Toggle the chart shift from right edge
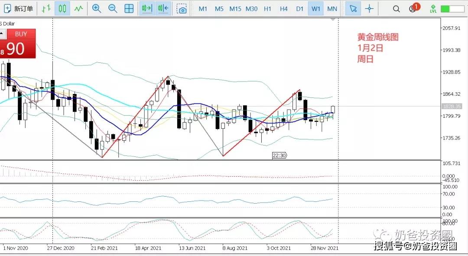468x256 pixels. (x=163, y=8)
